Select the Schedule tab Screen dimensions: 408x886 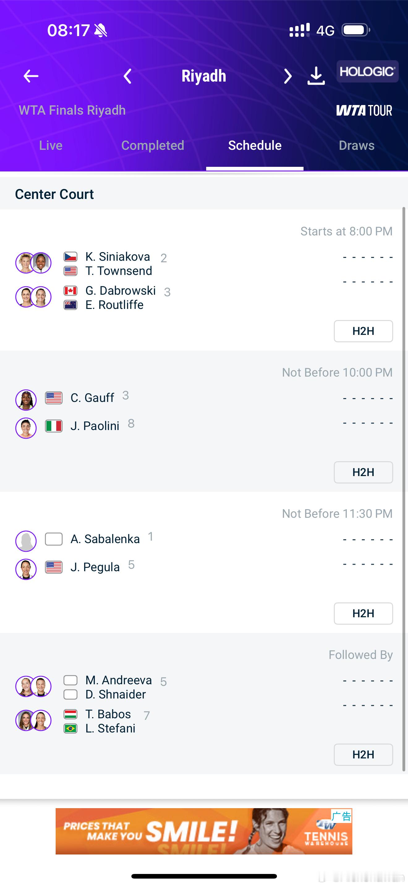(x=255, y=146)
